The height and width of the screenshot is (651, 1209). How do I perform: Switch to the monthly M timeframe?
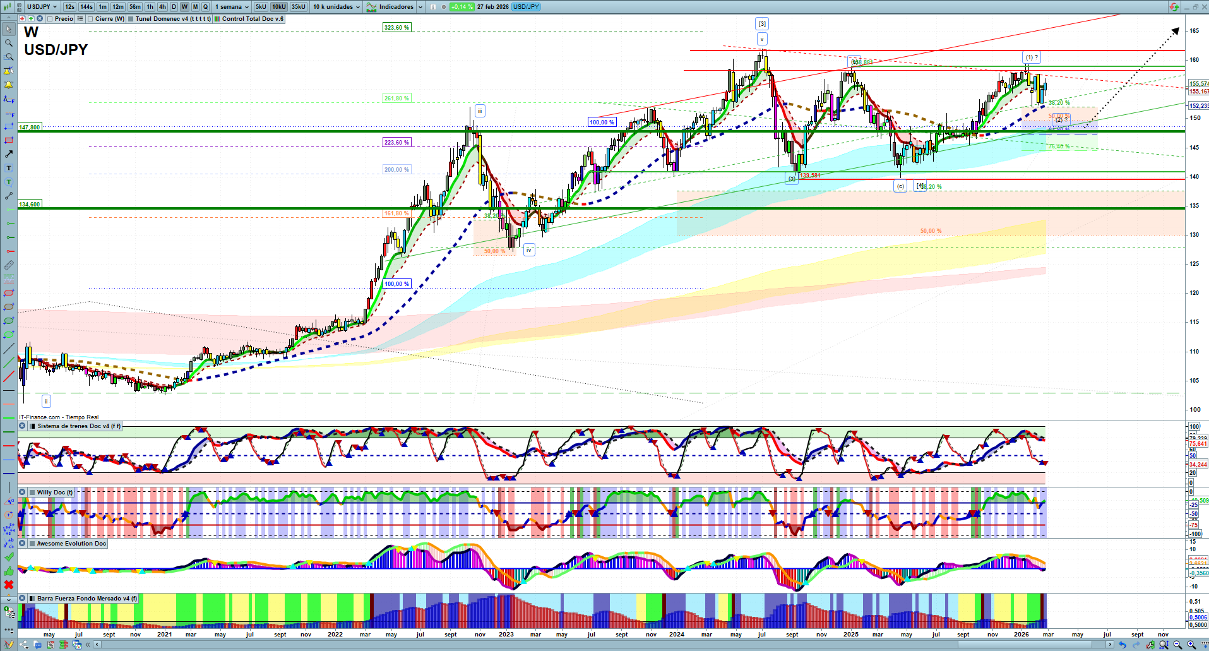(195, 7)
